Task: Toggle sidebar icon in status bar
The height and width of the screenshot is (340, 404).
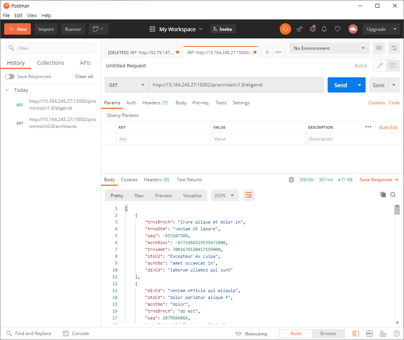Action: 356,334
